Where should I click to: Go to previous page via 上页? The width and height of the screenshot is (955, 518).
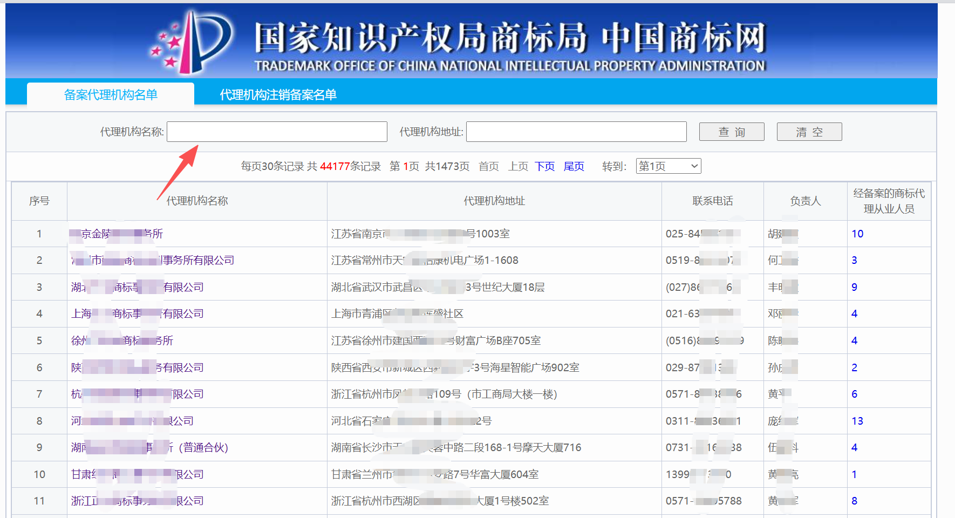pyautogui.click(x=518, y=166)
